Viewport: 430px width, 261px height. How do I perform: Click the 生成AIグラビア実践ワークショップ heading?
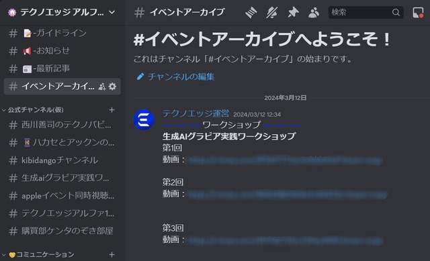point(229,136)
